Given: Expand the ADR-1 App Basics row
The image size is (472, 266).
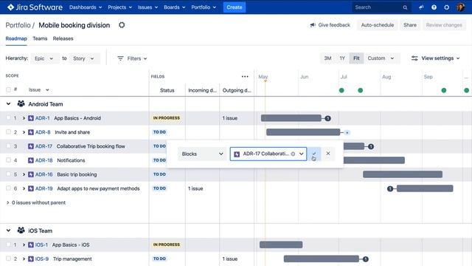Looking at the screenshot, I should 24,118.
